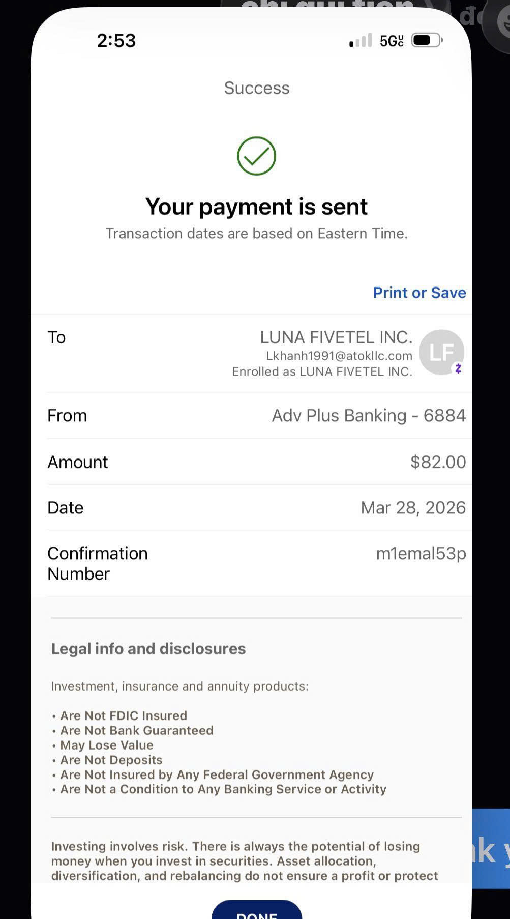Tap the Investing involves risk paragraph
Screen dimensions: 510x919
point(245,861)
